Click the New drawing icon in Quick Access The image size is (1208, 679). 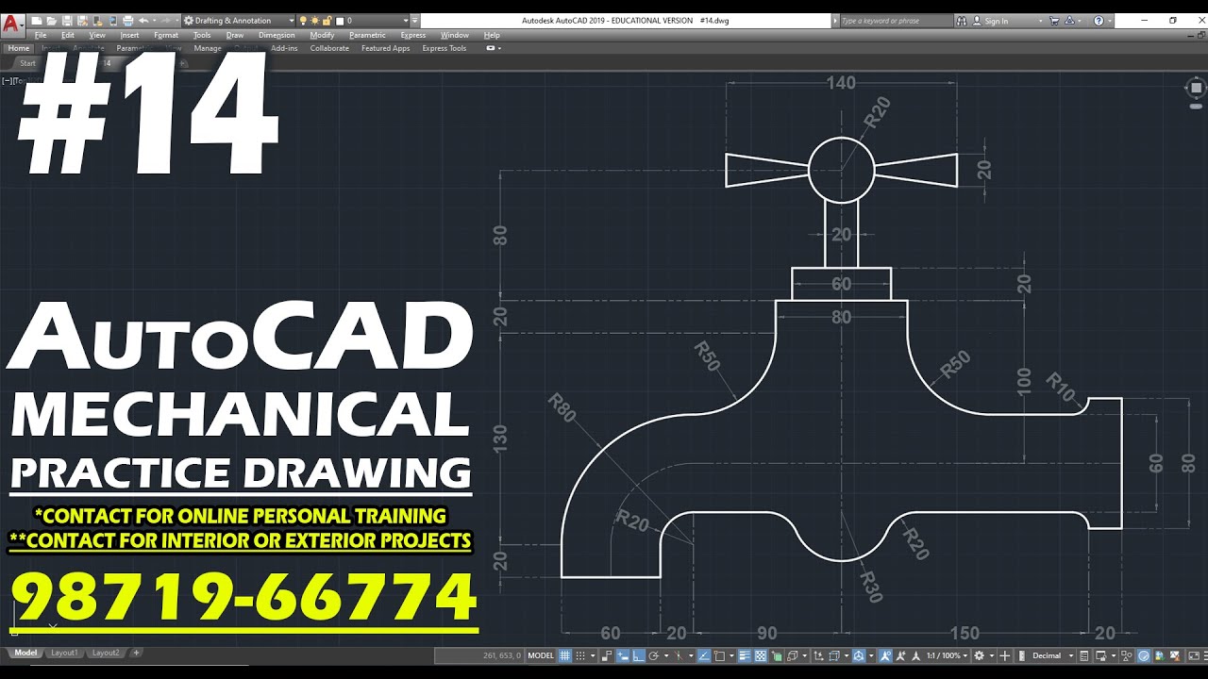point(36,21)
